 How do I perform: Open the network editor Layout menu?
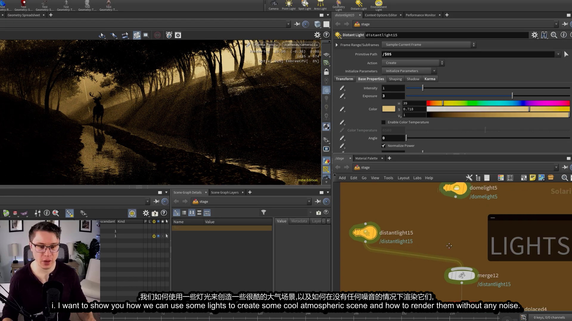coord(403,178)
